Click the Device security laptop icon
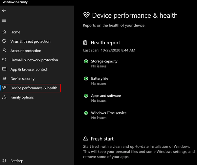The height and width of the screenshot is (165, 197). (x=4, y=78)
